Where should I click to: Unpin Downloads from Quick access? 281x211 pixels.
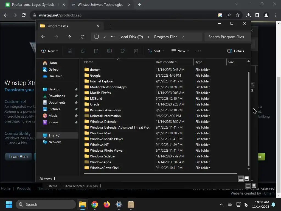pyautogui.click(x=76, y=96)
